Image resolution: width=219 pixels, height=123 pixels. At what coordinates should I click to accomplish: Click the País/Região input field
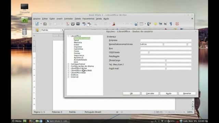[x=166, y=57]
